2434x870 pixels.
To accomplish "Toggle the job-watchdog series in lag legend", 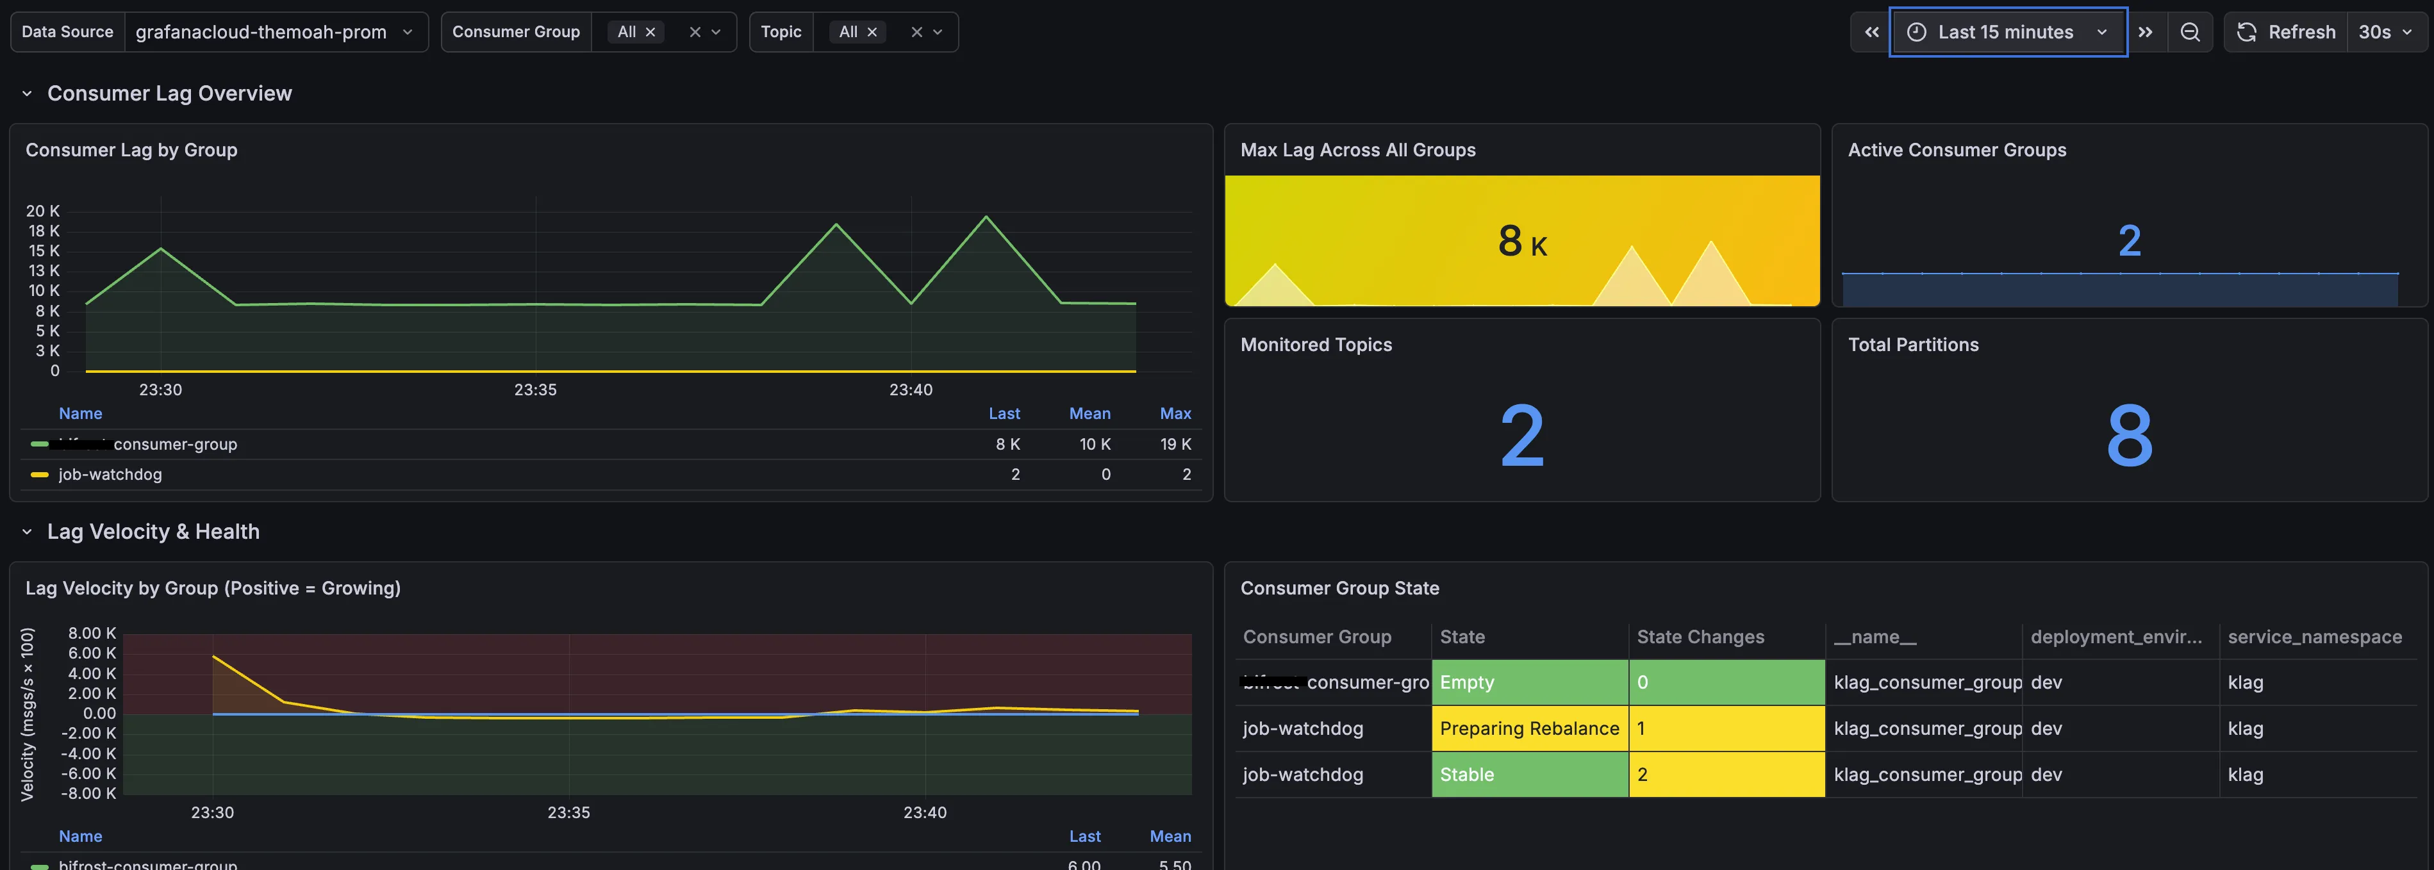I will (x=110, y=474).
